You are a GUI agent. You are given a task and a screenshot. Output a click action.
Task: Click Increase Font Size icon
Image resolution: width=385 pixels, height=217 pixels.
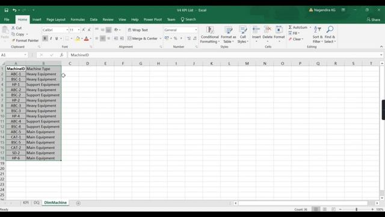84,30
